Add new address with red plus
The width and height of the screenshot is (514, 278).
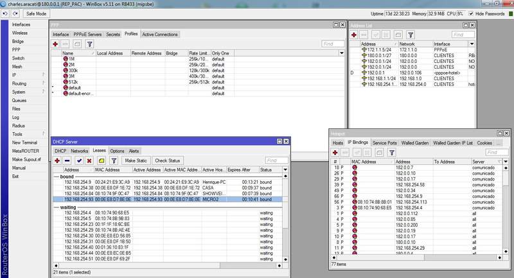tap(354, 35)
